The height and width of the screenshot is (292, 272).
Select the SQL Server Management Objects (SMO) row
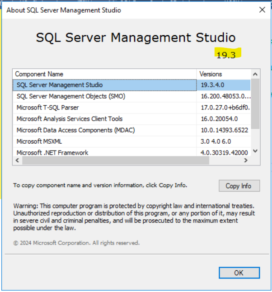131,96
